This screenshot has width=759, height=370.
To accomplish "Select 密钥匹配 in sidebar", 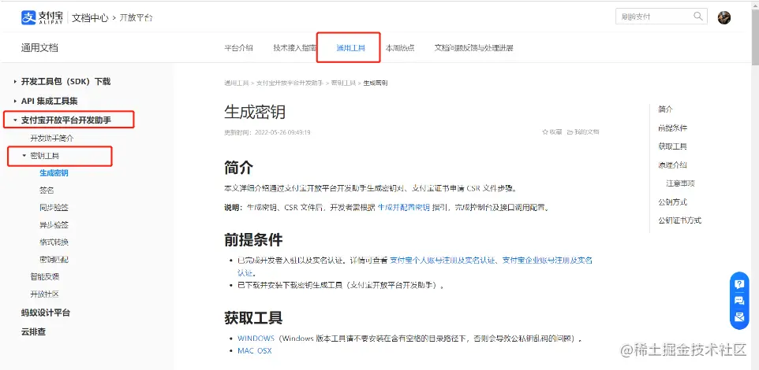I will [54, 259].
